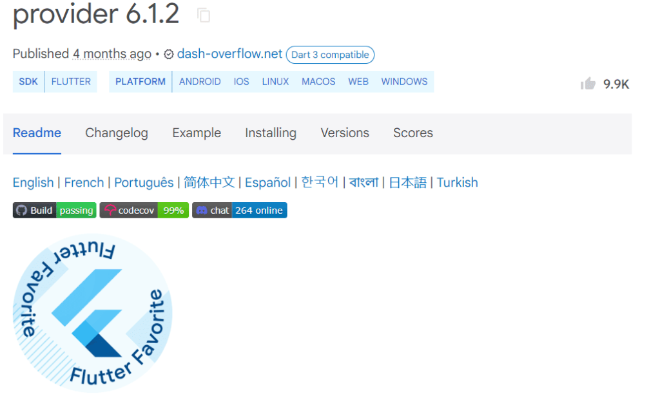Open the Turkish readme link
This screenshot has height=405, width=660.
click(x=457, y=182)
